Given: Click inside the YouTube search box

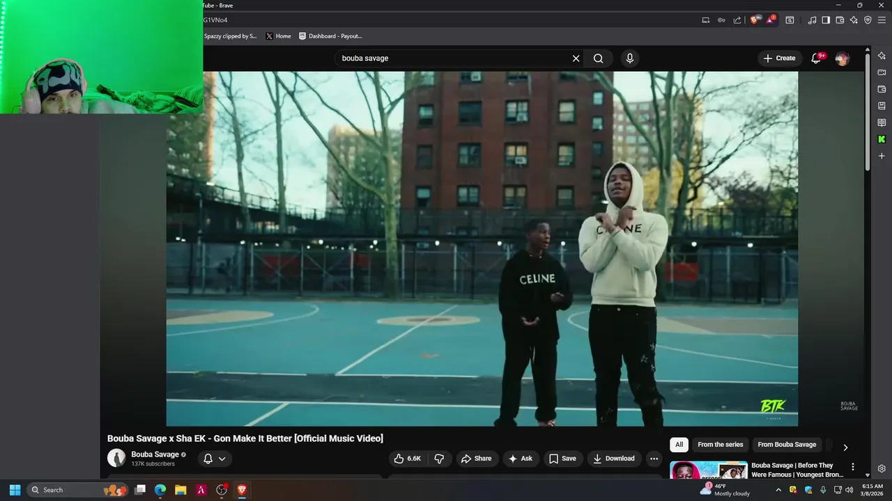Looking at the screenshot, I should [x=453, y=58].
